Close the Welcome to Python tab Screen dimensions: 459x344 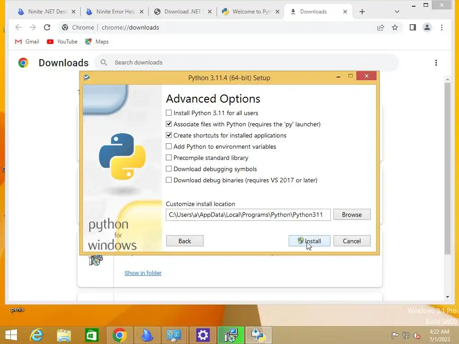coord(277,12)
